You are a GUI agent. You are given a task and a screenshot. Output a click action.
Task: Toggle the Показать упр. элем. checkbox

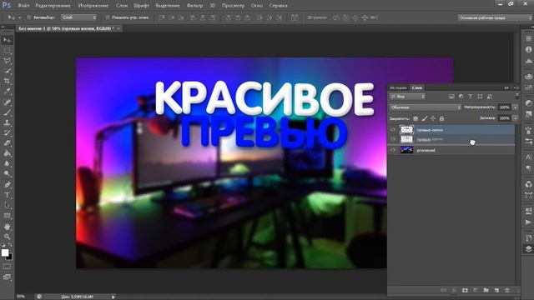(x=108, y=17)
